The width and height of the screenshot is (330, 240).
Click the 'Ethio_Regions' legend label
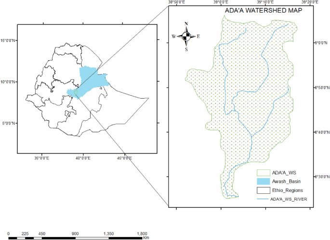[x=287, y=190]
